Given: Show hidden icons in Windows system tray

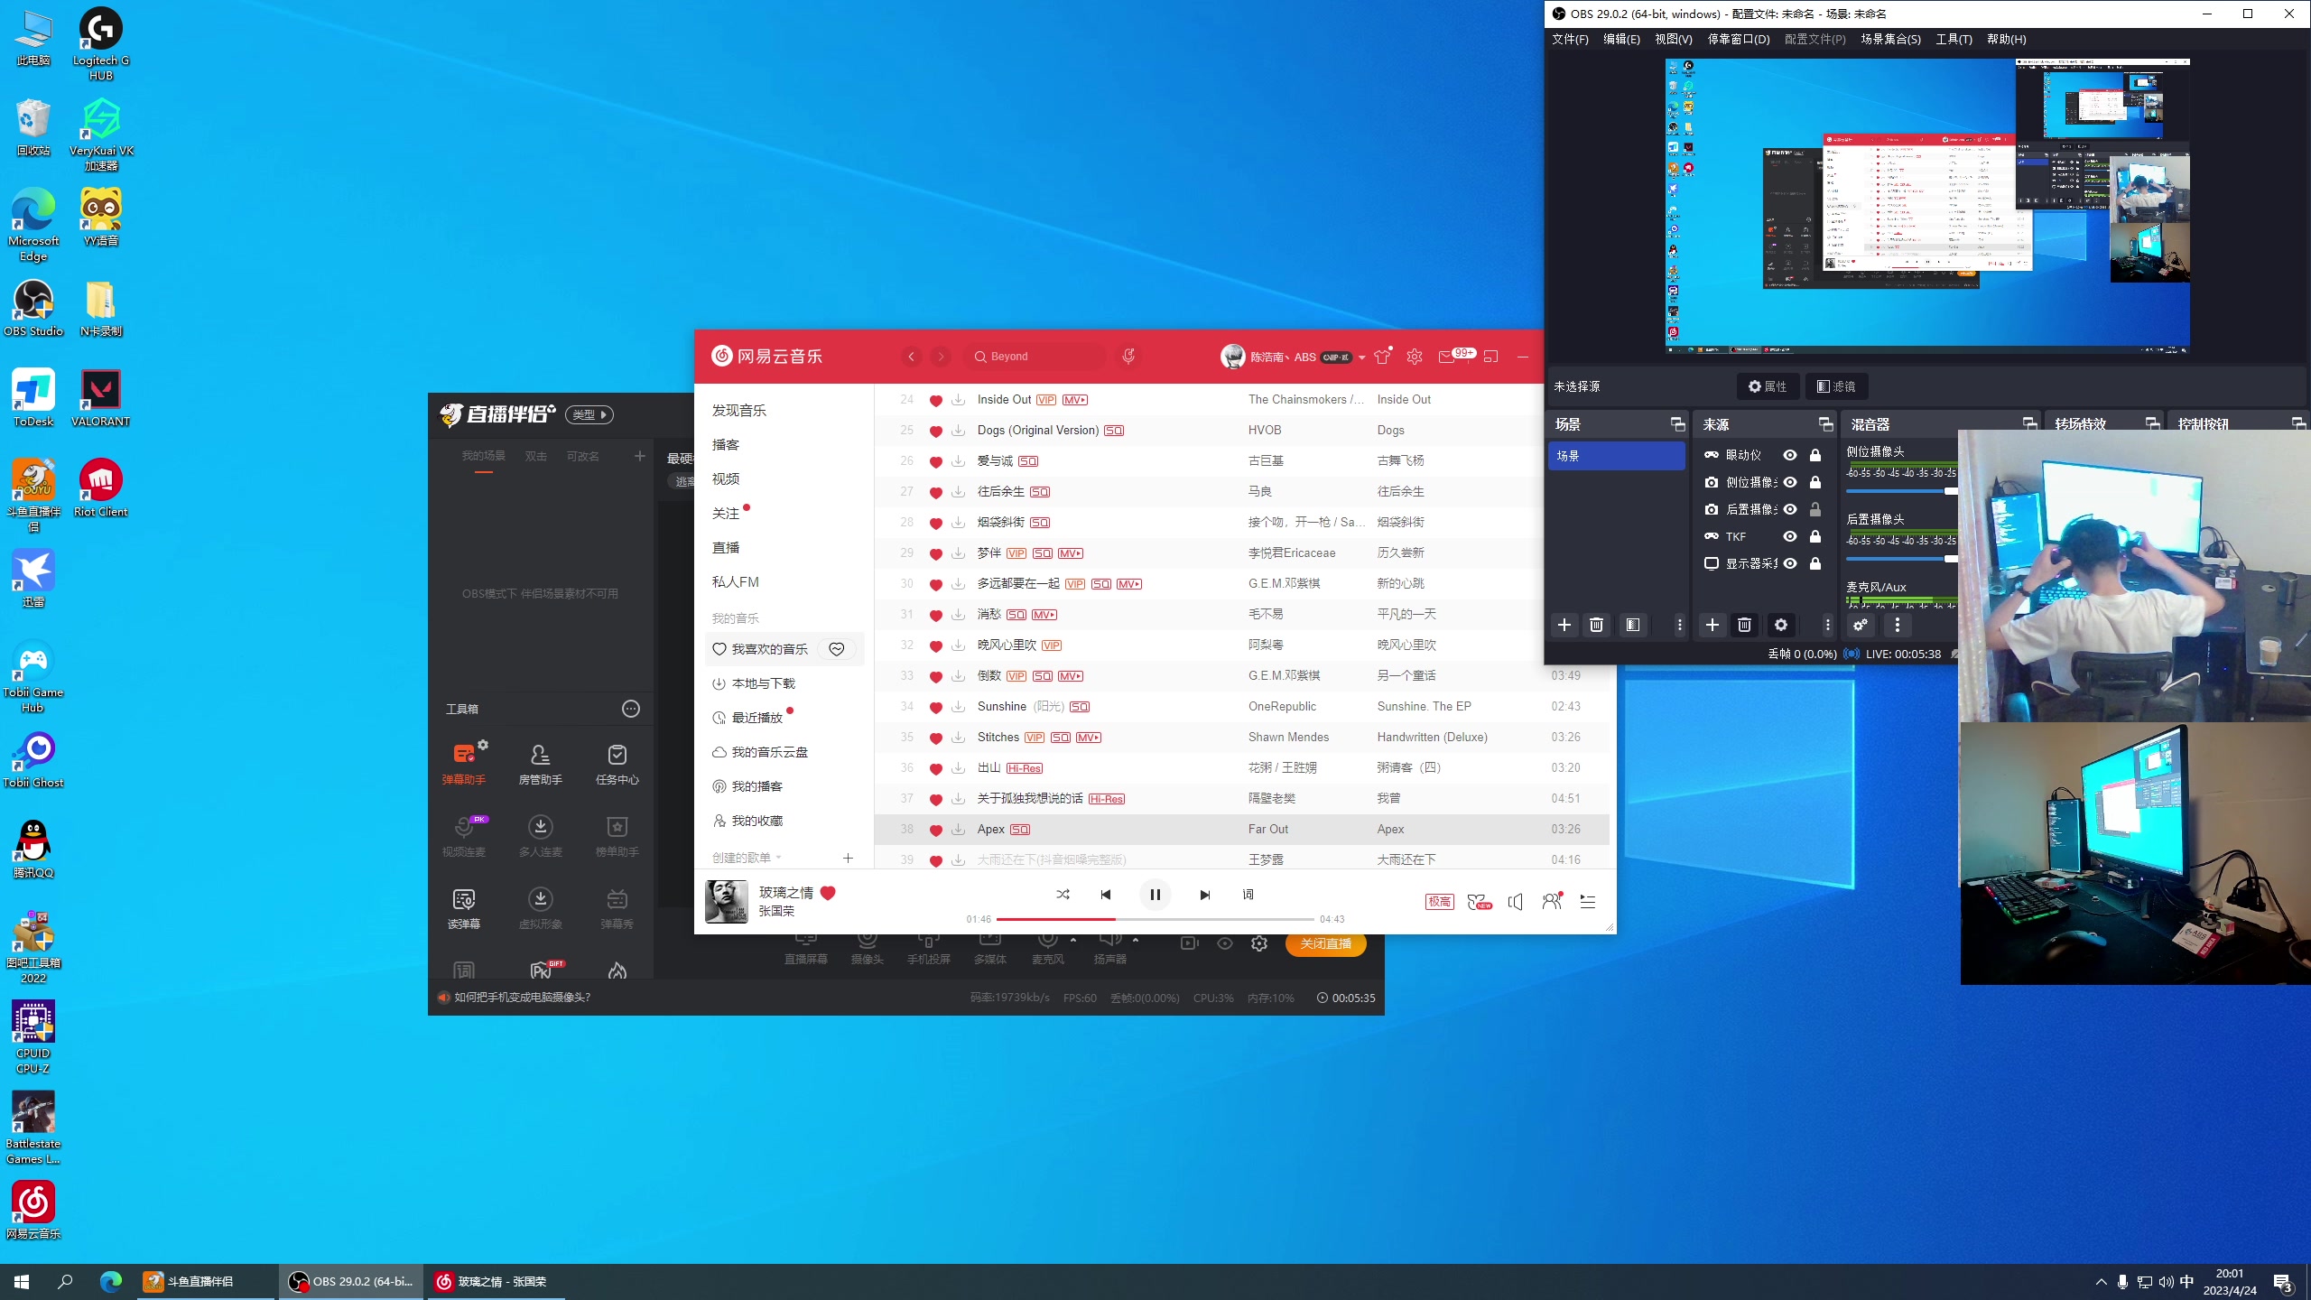Looking at the screenshot, I should tap(2101, 1282).
